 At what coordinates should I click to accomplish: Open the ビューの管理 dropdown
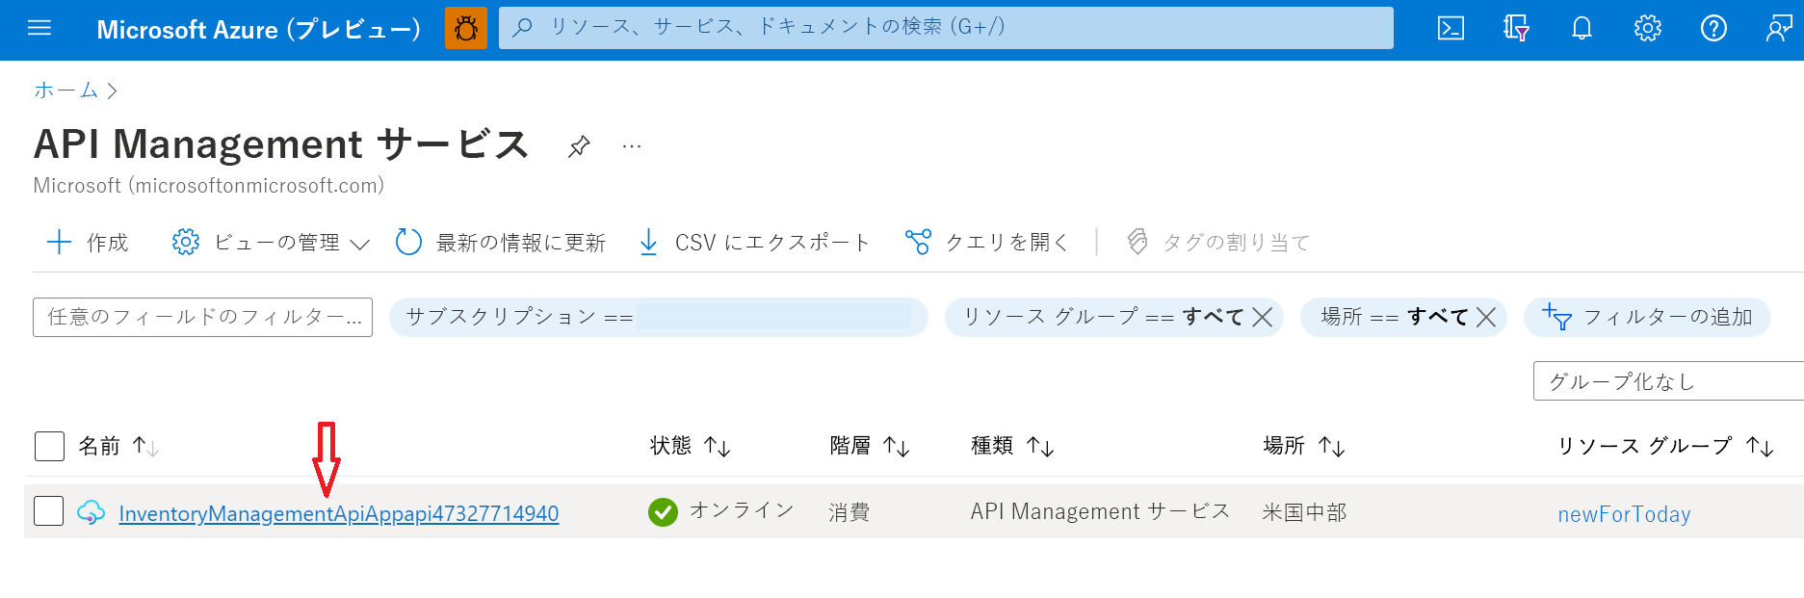(x=271, y=242)
